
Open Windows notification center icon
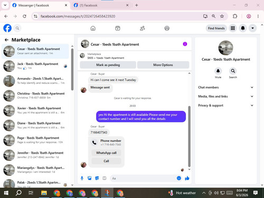[256, 193]
